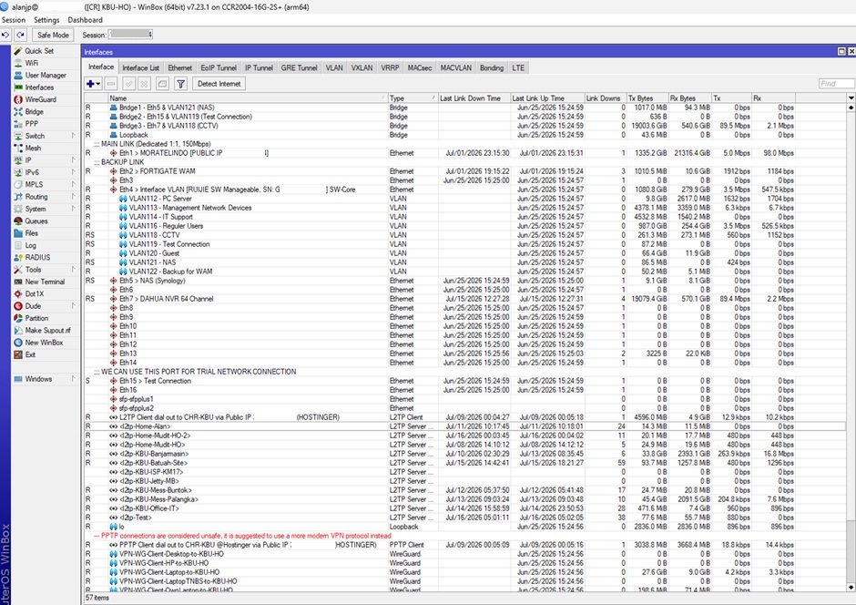Open Queues from the sidebar
This screenshot has width=856, height=605.
tap(36, 221)
